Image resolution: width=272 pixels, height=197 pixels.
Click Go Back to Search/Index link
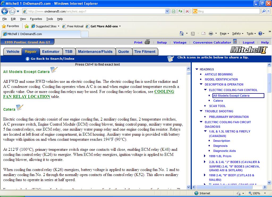pos(53,59)
